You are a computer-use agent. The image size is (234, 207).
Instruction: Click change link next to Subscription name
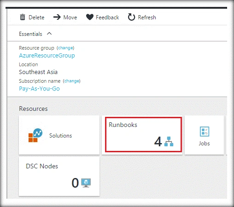[71, 81]
